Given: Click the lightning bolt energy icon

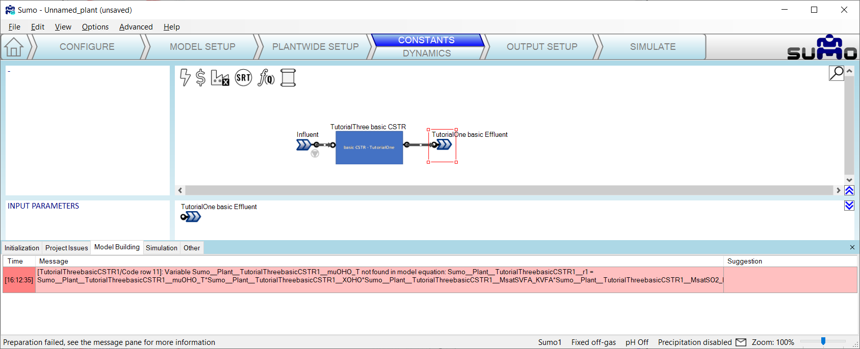Looking at the screenshot, I should 185,77.
